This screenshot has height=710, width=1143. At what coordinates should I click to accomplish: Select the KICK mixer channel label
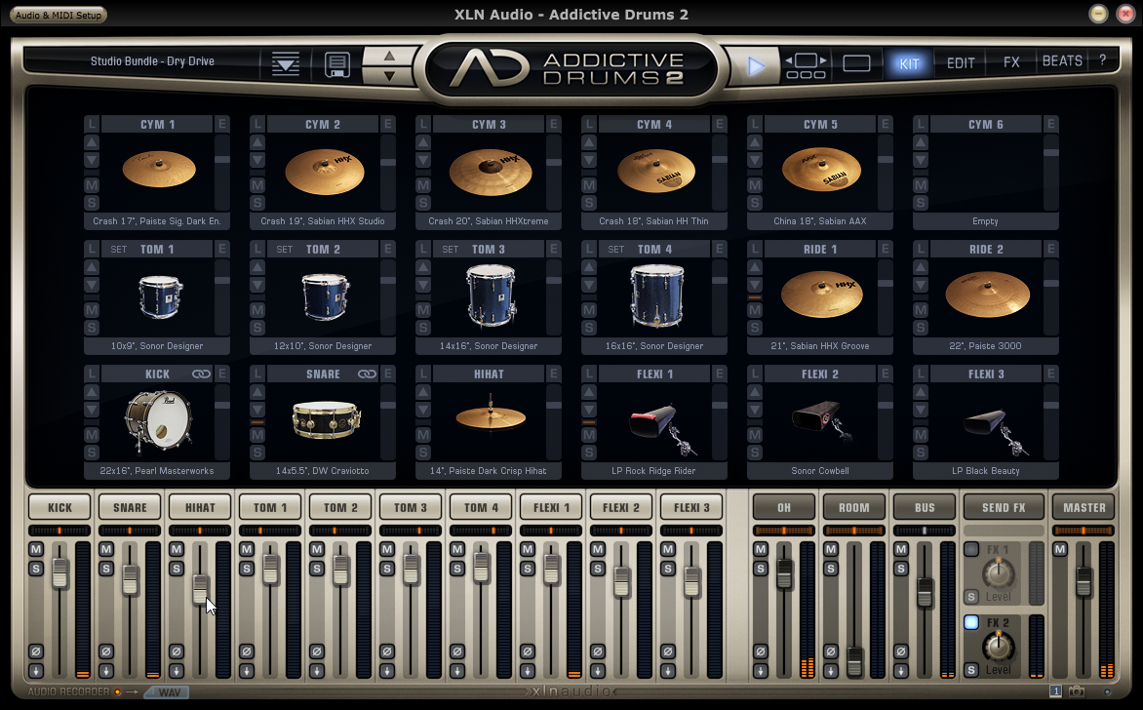(x=59, y=507)
